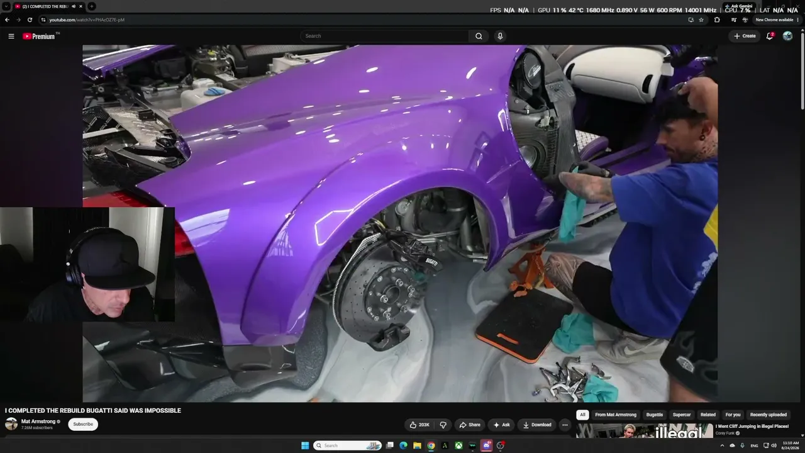Image resolution: width=805 pixels, height=453 pixels.
Task: Open 'I Went Cliff Jumping in Illegal Places!' title
Action: coord(752,427)
